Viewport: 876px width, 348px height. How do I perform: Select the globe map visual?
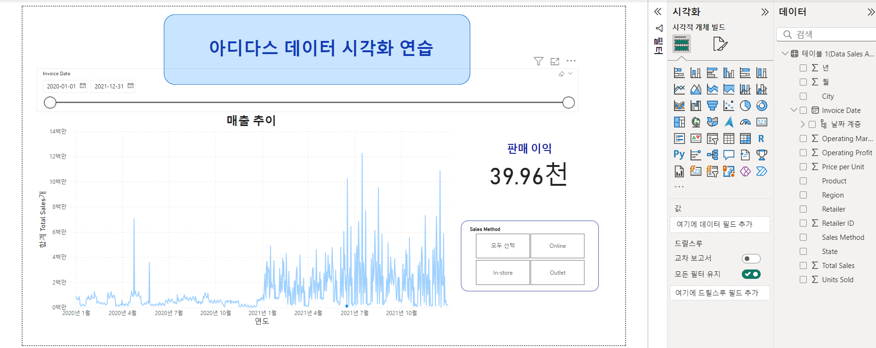(696, 122)
